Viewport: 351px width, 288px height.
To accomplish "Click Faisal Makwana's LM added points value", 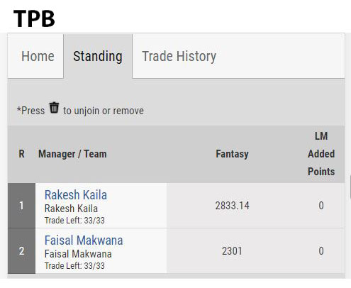I will coord(321,251).
